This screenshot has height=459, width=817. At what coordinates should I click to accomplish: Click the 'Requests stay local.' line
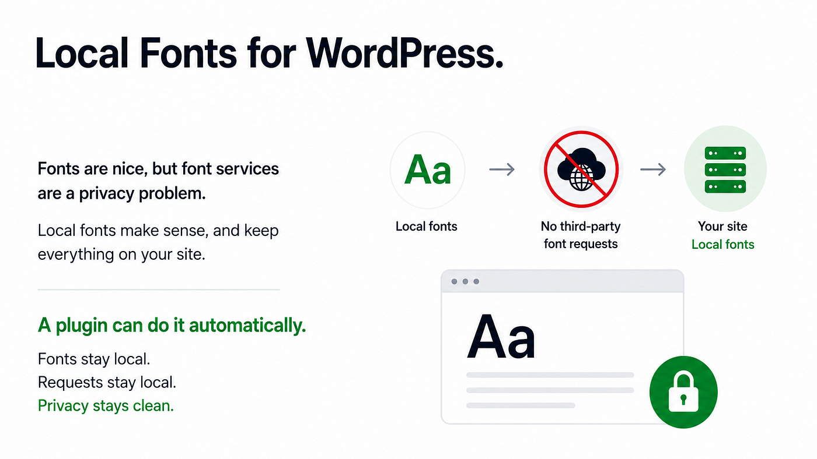tap(107, 383)
